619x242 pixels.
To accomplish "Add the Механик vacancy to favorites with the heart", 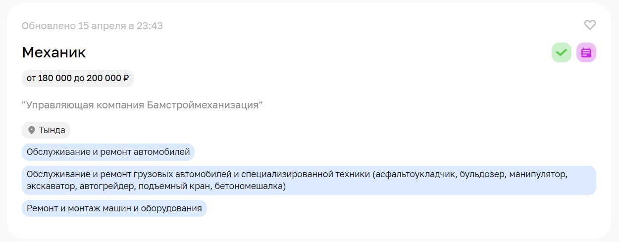I will [x=590, y=25].
